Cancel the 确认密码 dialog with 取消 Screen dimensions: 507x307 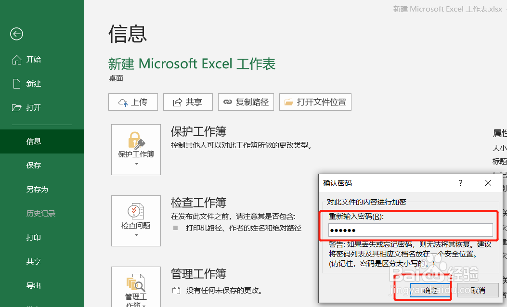478,290
